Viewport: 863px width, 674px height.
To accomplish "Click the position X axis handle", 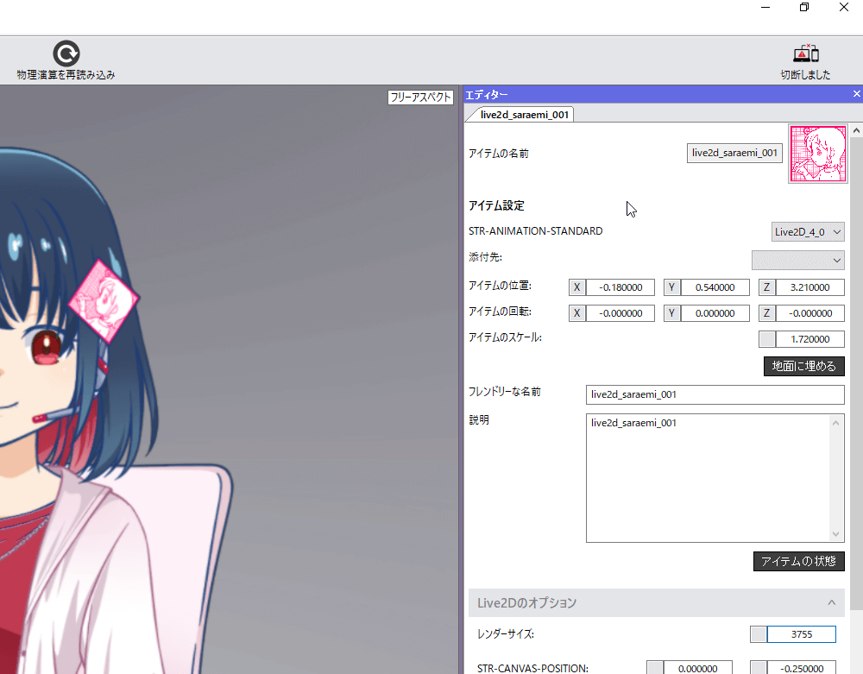I will (576, 287).
